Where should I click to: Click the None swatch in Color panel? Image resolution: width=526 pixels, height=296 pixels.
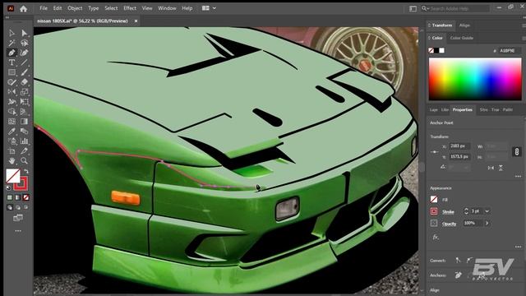click(431, 50)
